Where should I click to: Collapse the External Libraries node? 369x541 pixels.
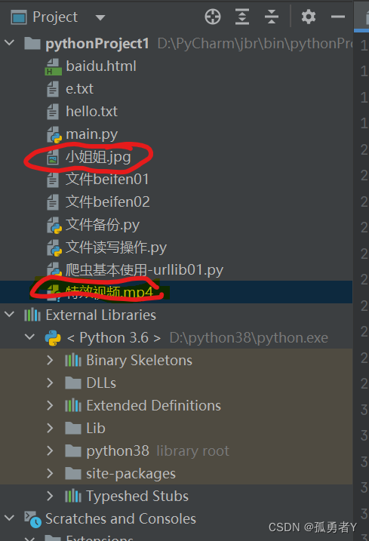tap(9, 315)
